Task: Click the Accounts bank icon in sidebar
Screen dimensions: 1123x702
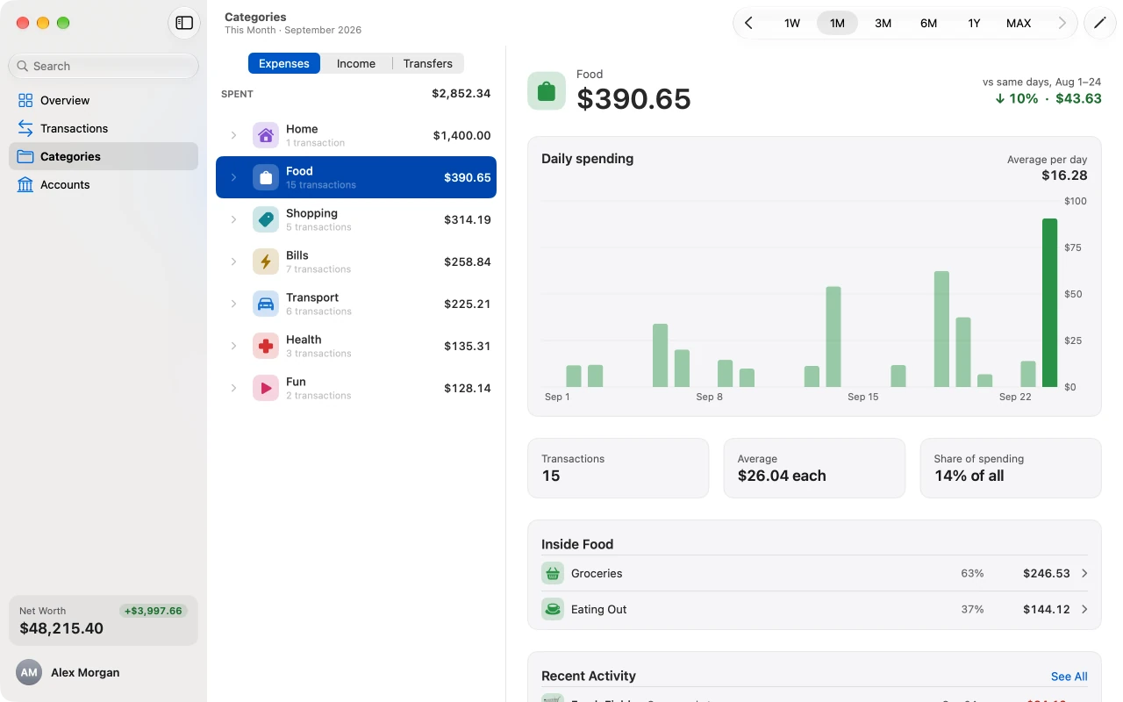Action: [25, 184]
